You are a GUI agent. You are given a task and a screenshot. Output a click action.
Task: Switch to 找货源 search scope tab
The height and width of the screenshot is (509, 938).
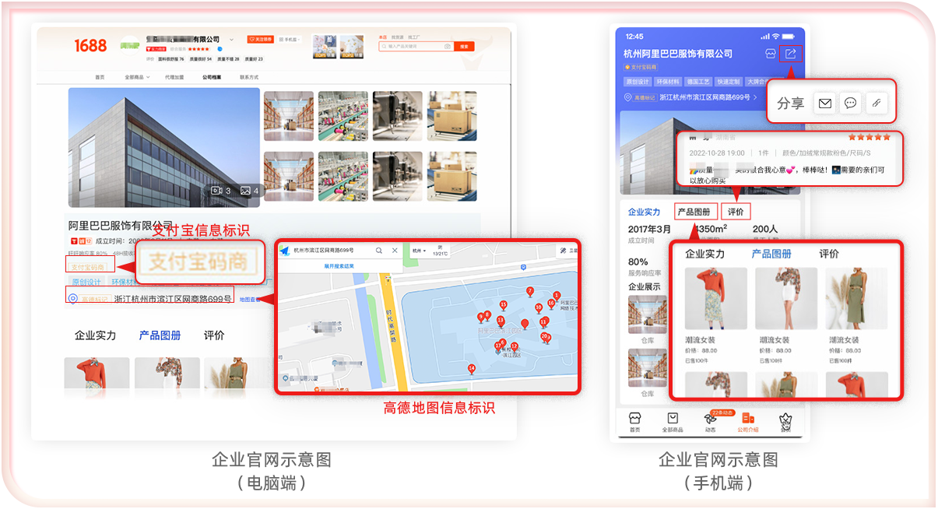coord(397,37)
